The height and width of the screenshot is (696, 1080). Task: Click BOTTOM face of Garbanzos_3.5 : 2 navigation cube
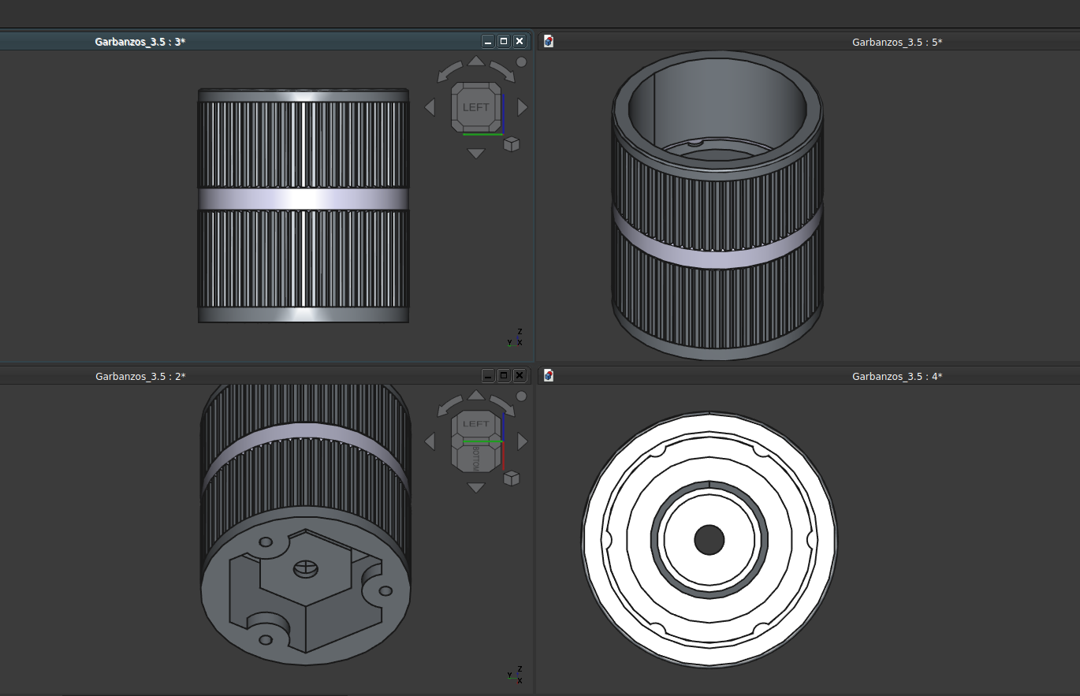pyautogui.click(x=476, y=458)
